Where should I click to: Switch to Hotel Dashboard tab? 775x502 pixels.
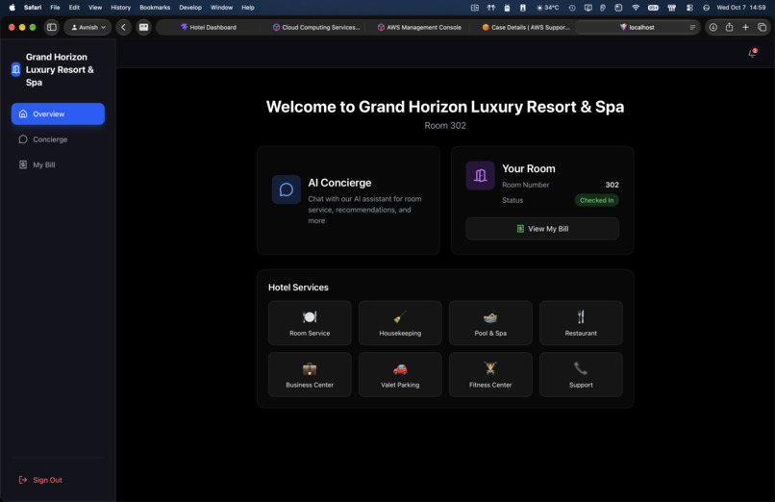pyautogui.click(x=208, y=27)
